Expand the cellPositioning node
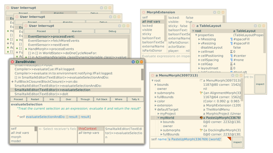Screen dimensions: 273x153 pyautogui.click(x=199, y=56)
